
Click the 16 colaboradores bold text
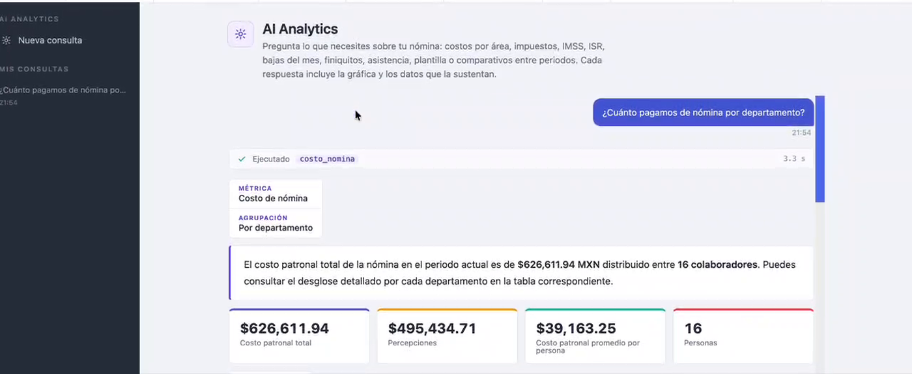(717, 265)
